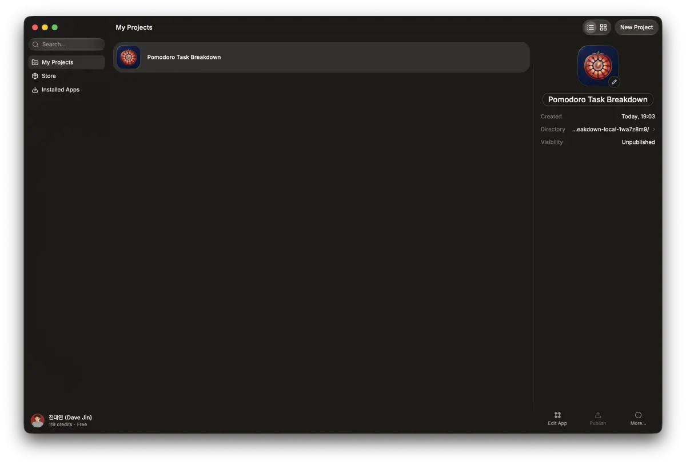Click the My Projects header title

coord(134,27)
